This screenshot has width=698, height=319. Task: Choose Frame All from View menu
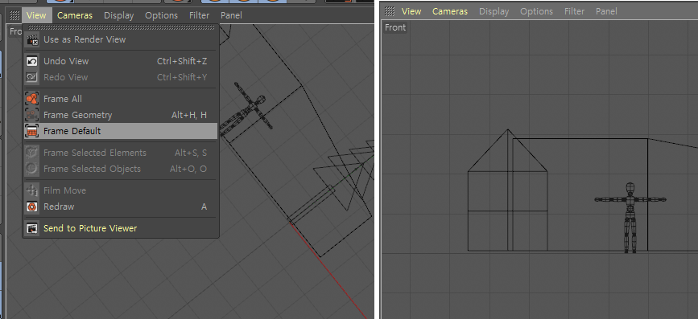[121, 99]
